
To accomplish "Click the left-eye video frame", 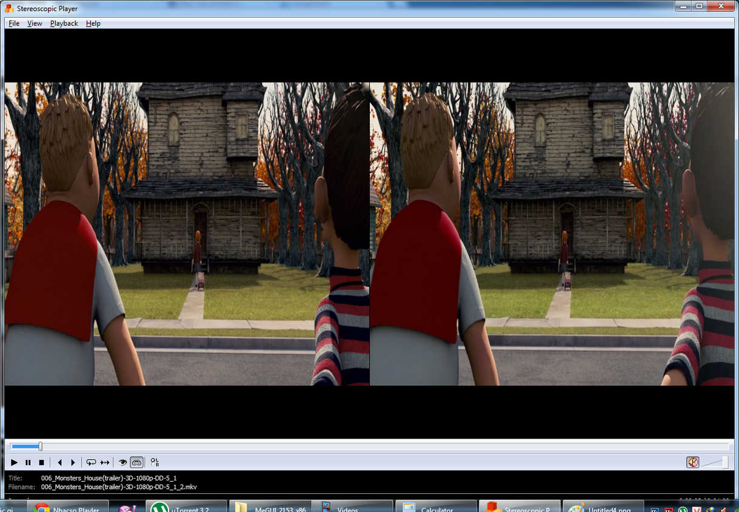I will click(187, 234).
